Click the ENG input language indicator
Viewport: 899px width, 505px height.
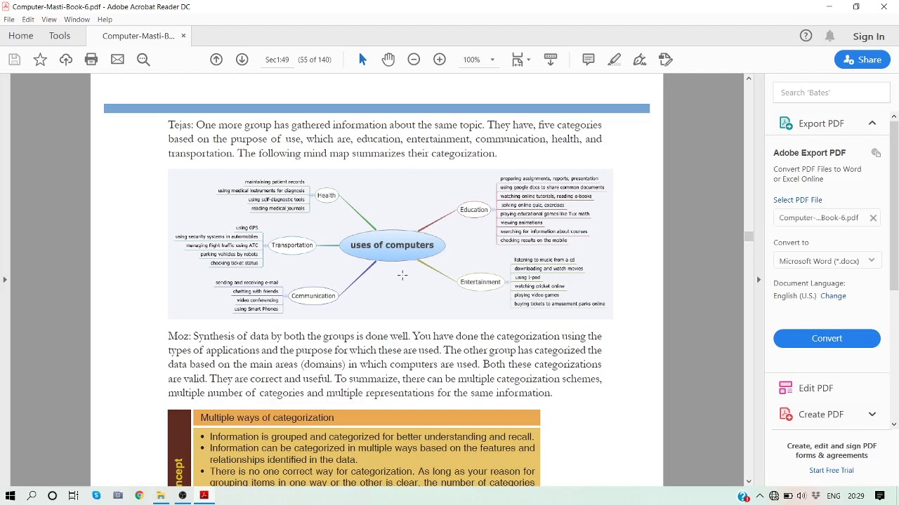coord(834,497)
